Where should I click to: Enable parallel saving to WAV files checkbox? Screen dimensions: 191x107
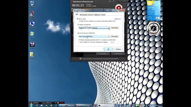click(79, 21)
